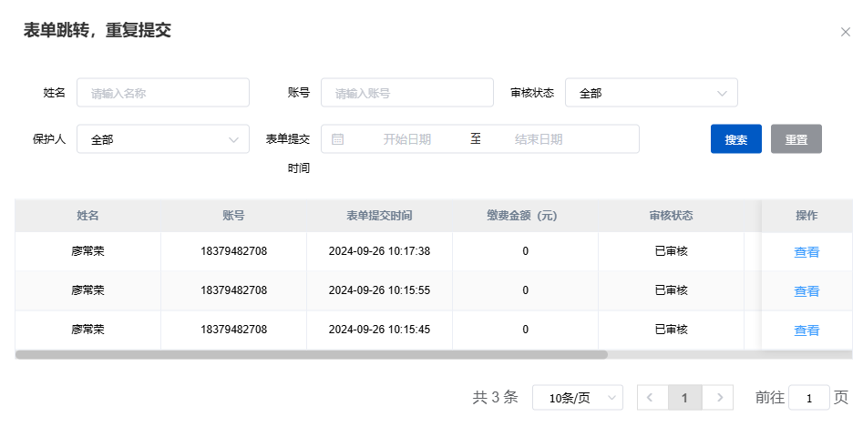Close the 表单跳转，重复提交 dialog

(x=845, y=32)
